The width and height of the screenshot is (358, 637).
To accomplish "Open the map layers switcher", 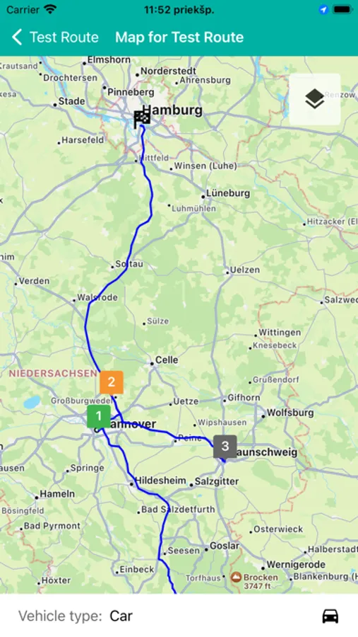I will (x=315, y=99).
